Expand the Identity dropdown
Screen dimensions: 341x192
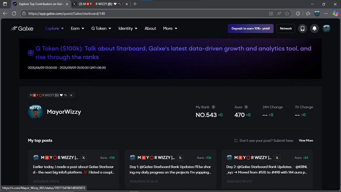(x=128, y=28)
